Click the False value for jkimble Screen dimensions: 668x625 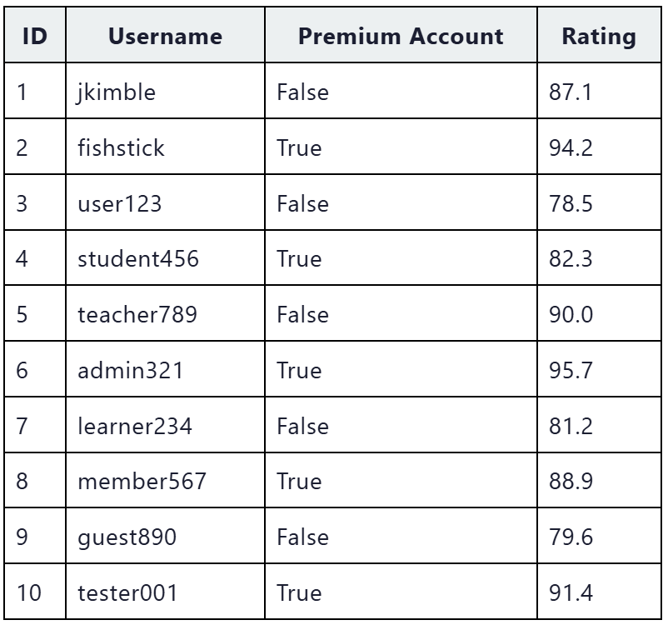[302, 92]
